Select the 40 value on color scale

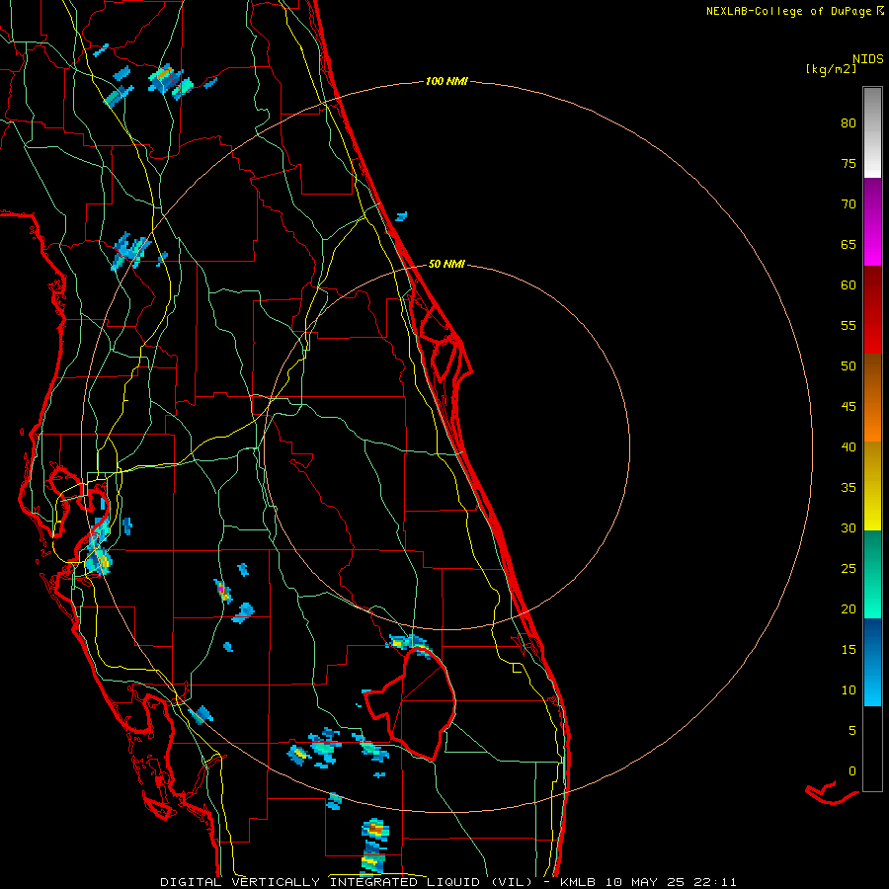coord(849,447)
